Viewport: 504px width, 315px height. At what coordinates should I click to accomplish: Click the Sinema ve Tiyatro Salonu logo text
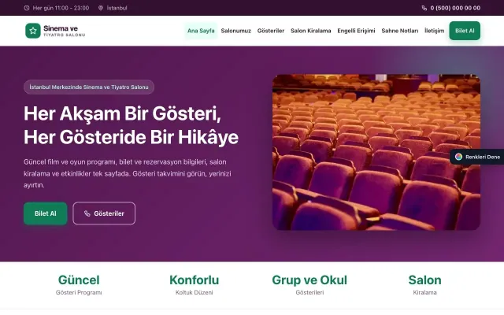pos(65,31)
